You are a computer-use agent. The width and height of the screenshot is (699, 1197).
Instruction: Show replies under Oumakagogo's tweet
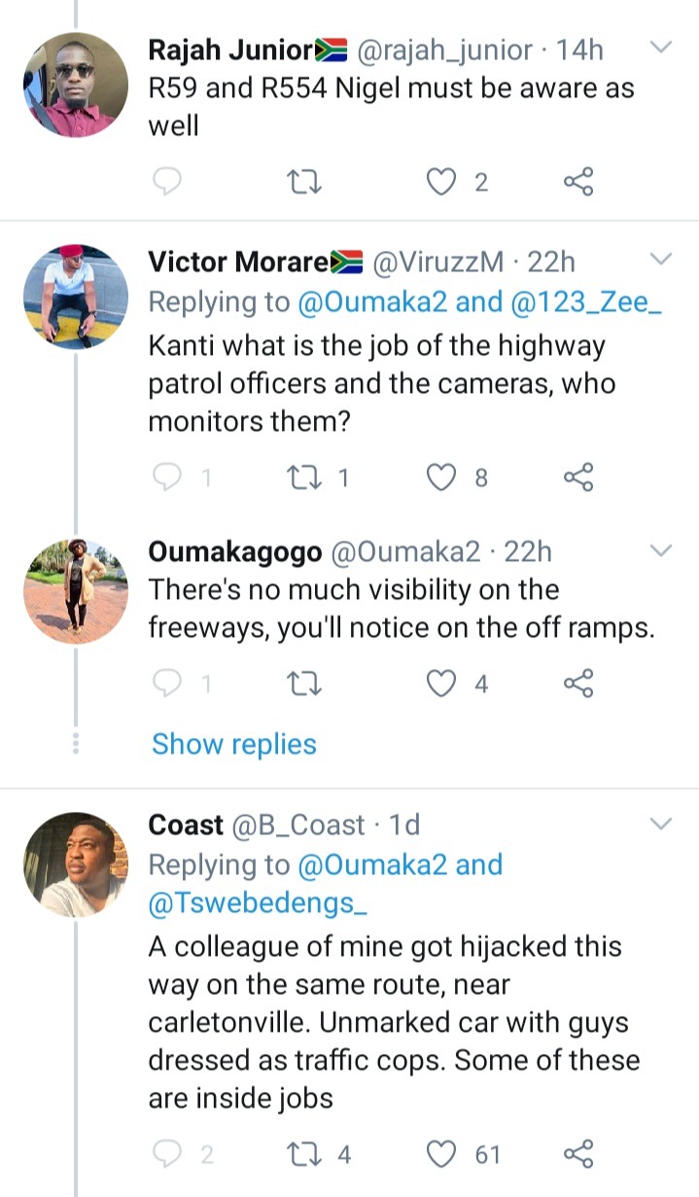point(234,744)
